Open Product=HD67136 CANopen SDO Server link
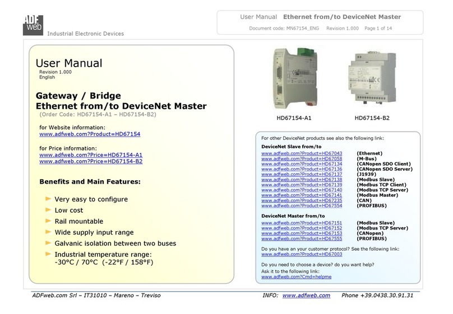453x314 pixels. 302,169
